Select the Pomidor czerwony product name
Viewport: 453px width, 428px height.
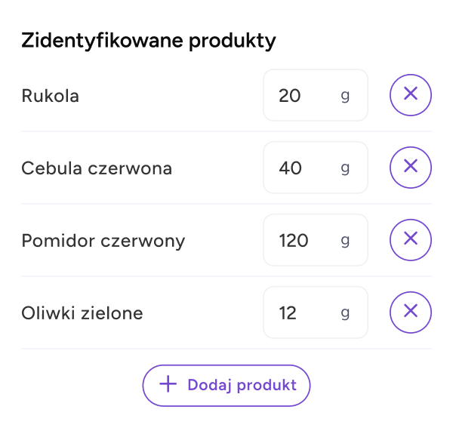pos(103,241)
